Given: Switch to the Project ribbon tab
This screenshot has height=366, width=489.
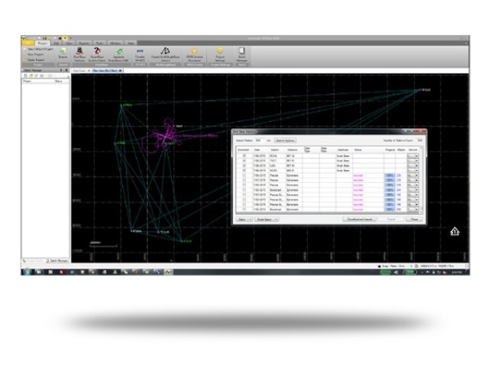Looking at the screenshot, I should coord(42,43).
